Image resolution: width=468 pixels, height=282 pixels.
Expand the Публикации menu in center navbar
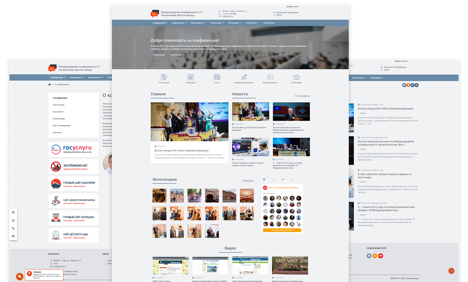[x=217, y=23]
